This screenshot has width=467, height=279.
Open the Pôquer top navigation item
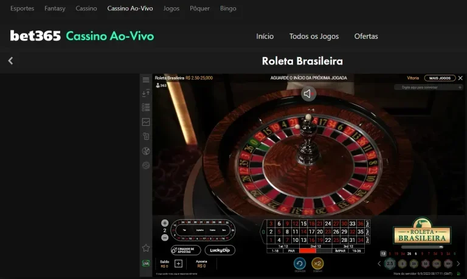click(199, 9)
